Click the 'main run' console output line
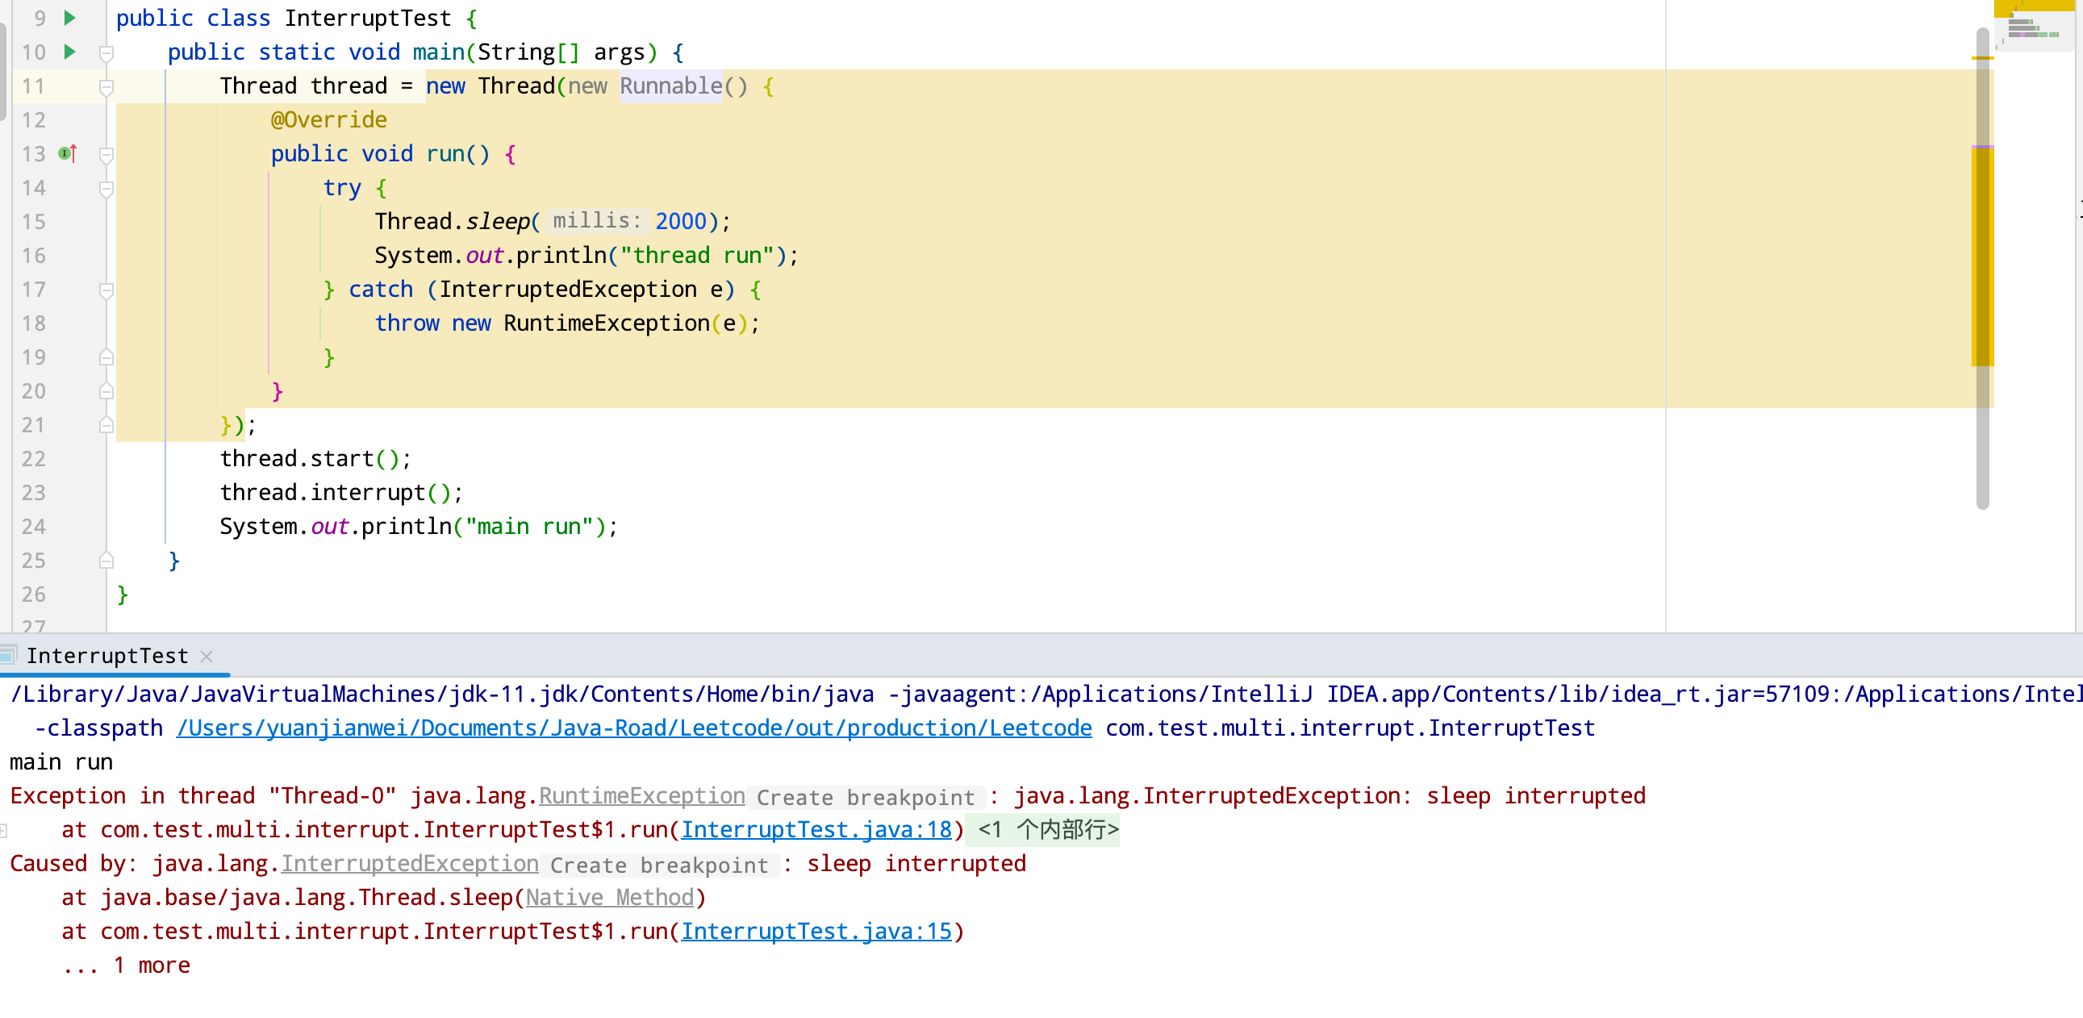 (x=61, y=762)
